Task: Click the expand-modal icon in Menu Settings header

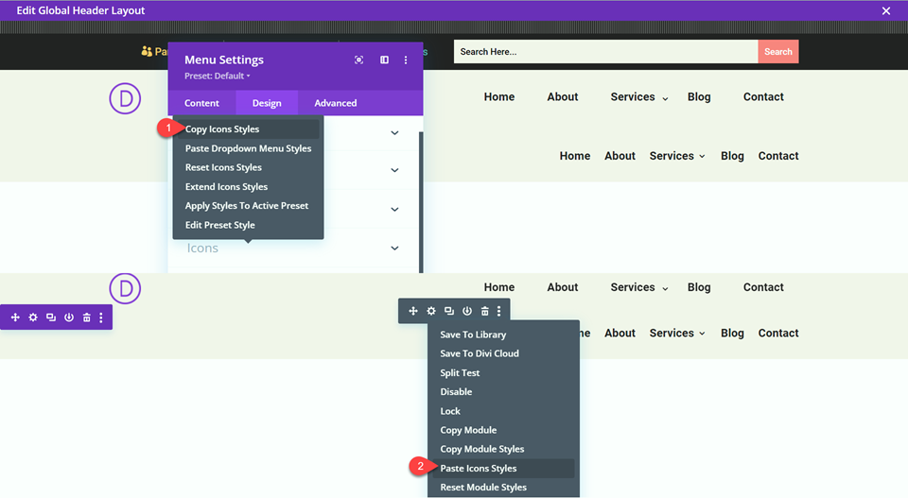Action: click(x=359, y=60)
